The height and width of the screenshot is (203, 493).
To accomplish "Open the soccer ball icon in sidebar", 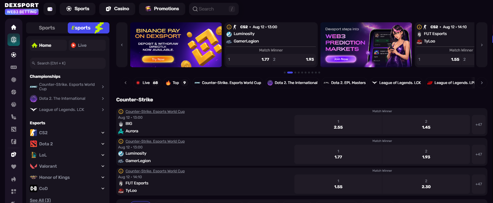I will click(14, 55).
